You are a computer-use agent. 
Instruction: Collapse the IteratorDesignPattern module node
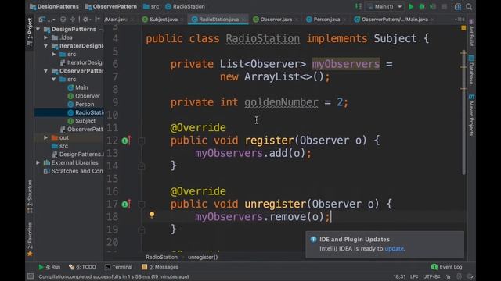pyautogui.click(x=46, y=46)
